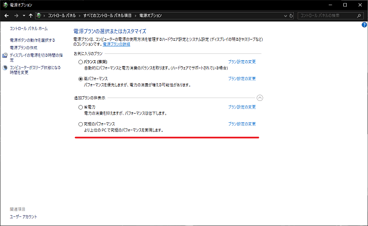Select the 電源オプション breadcrumb

151,15
